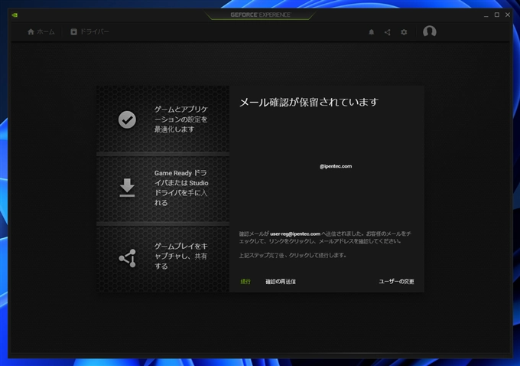Click the メール確認が保留されています heading
520x366 pixels.
point(309,102)
